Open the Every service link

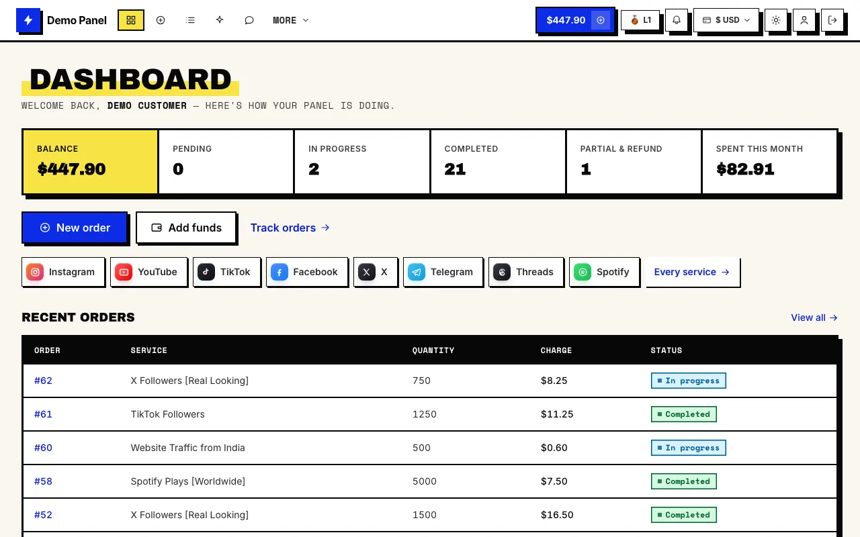[693, 272]
